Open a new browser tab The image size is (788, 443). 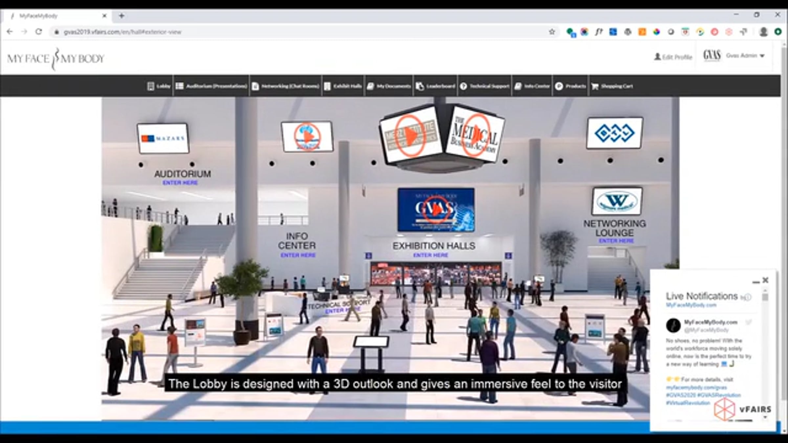click(x=121, y=16)
